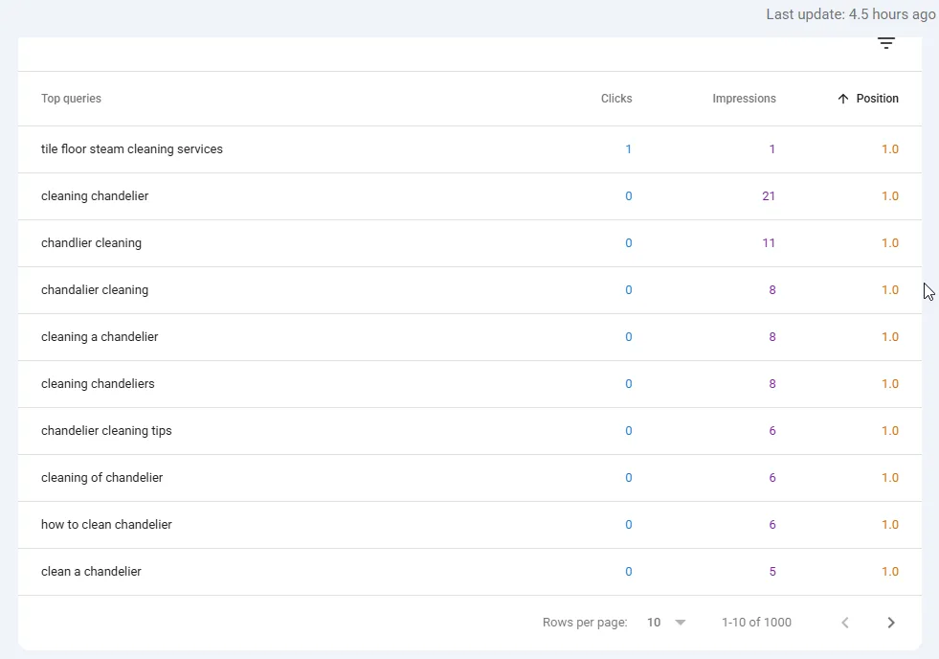This screenshot has width=939, height=659.
Task: Select query 'chandelier cleaning tips'
Action: [x=106, y=431]
